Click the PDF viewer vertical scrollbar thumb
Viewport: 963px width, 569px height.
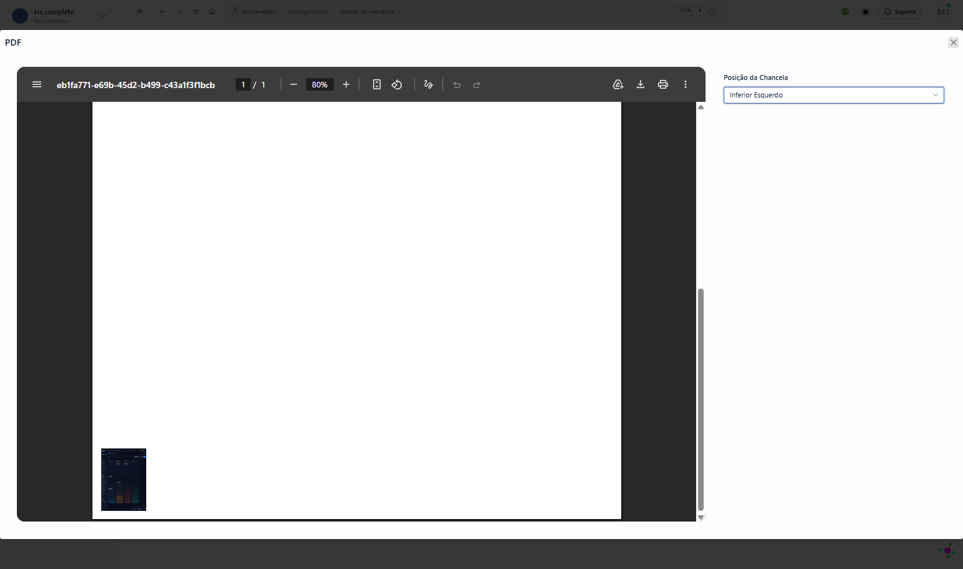pos(701,400)
